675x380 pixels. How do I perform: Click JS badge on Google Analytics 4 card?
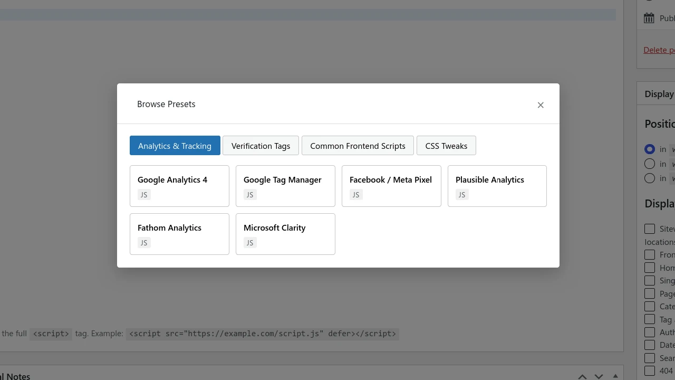pyautogui.click(x=144, y=195)
